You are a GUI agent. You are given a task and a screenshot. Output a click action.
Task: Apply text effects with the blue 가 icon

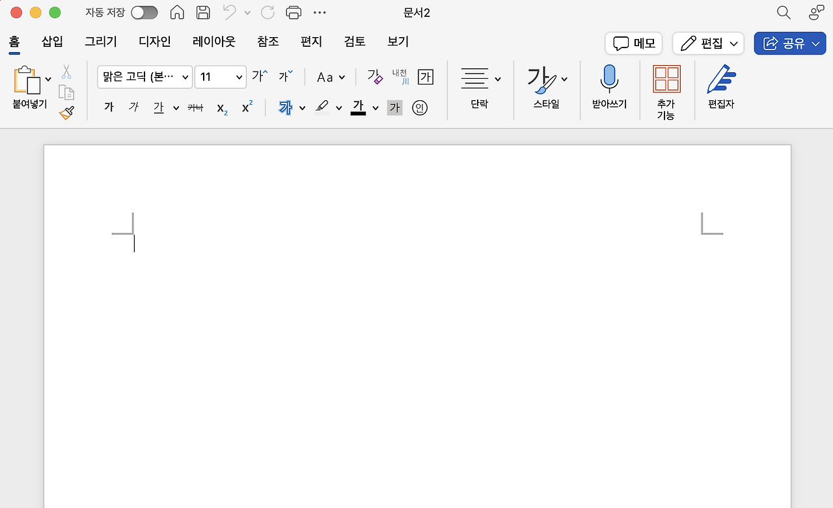(x=285, y=107)
